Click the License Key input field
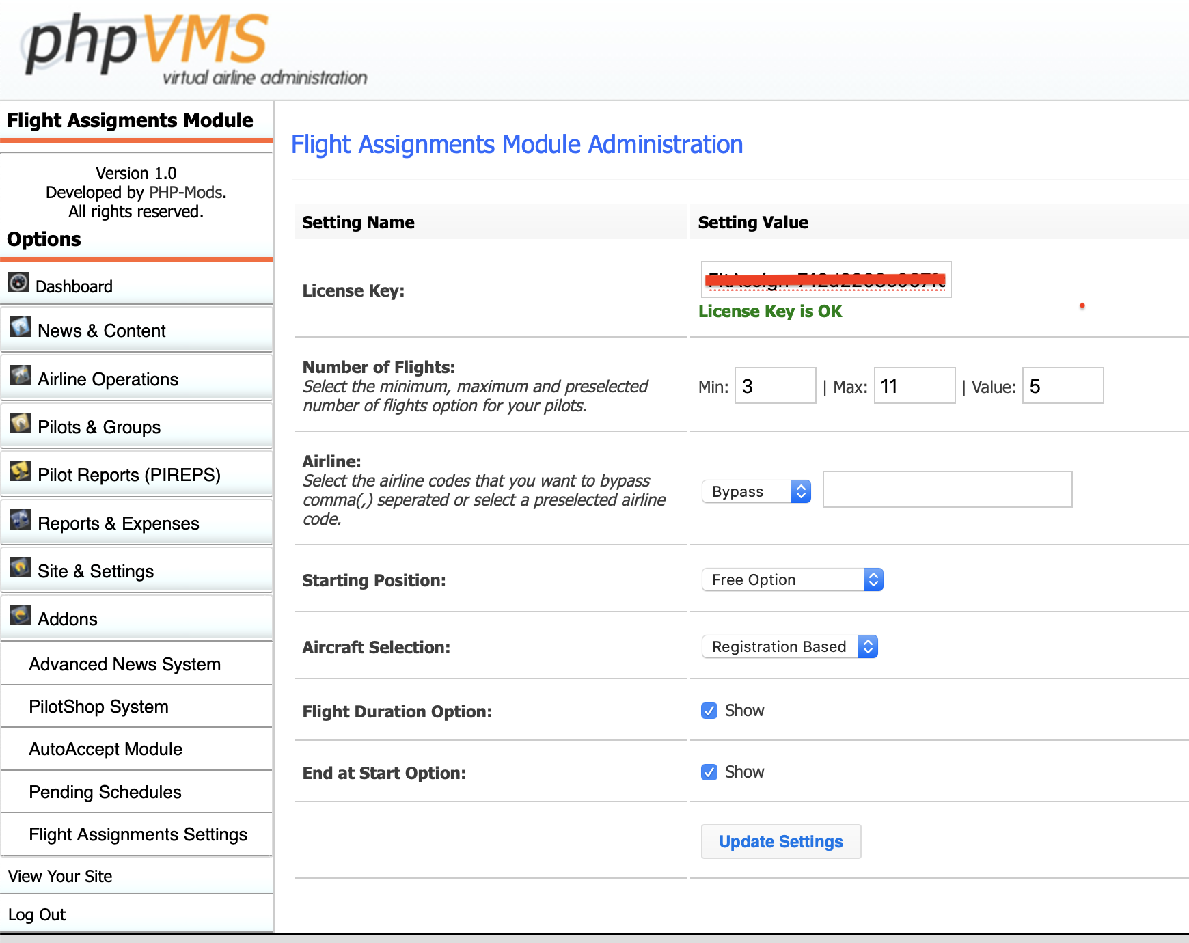1189x943 pixels. click(826, 279)
